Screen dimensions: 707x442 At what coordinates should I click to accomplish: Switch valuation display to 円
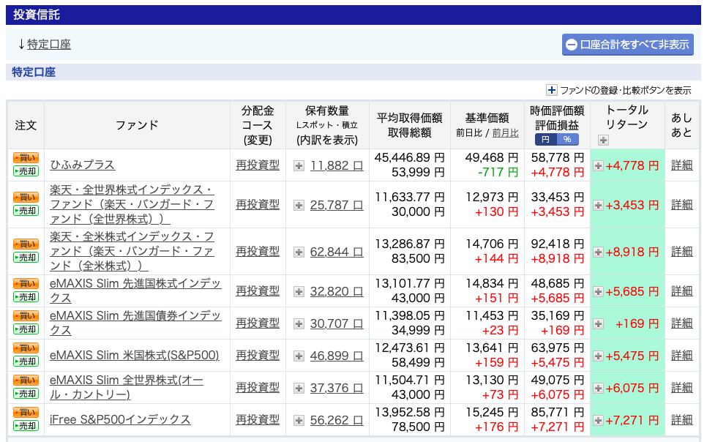point(545,139)
